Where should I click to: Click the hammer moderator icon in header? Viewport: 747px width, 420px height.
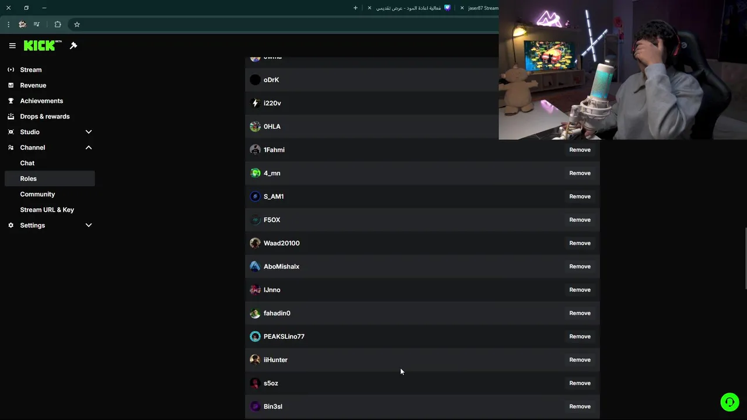point(74,45)
